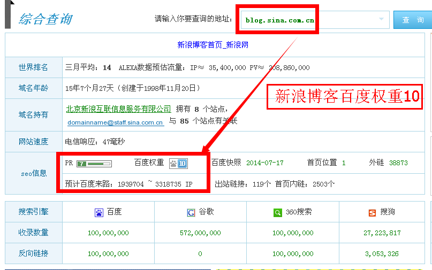Click 360 search indexed count 100,000,000
432x270 pixels.
click(x=293, y=233)
